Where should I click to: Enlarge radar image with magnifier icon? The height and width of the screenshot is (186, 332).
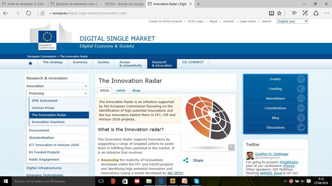[232, 147]
